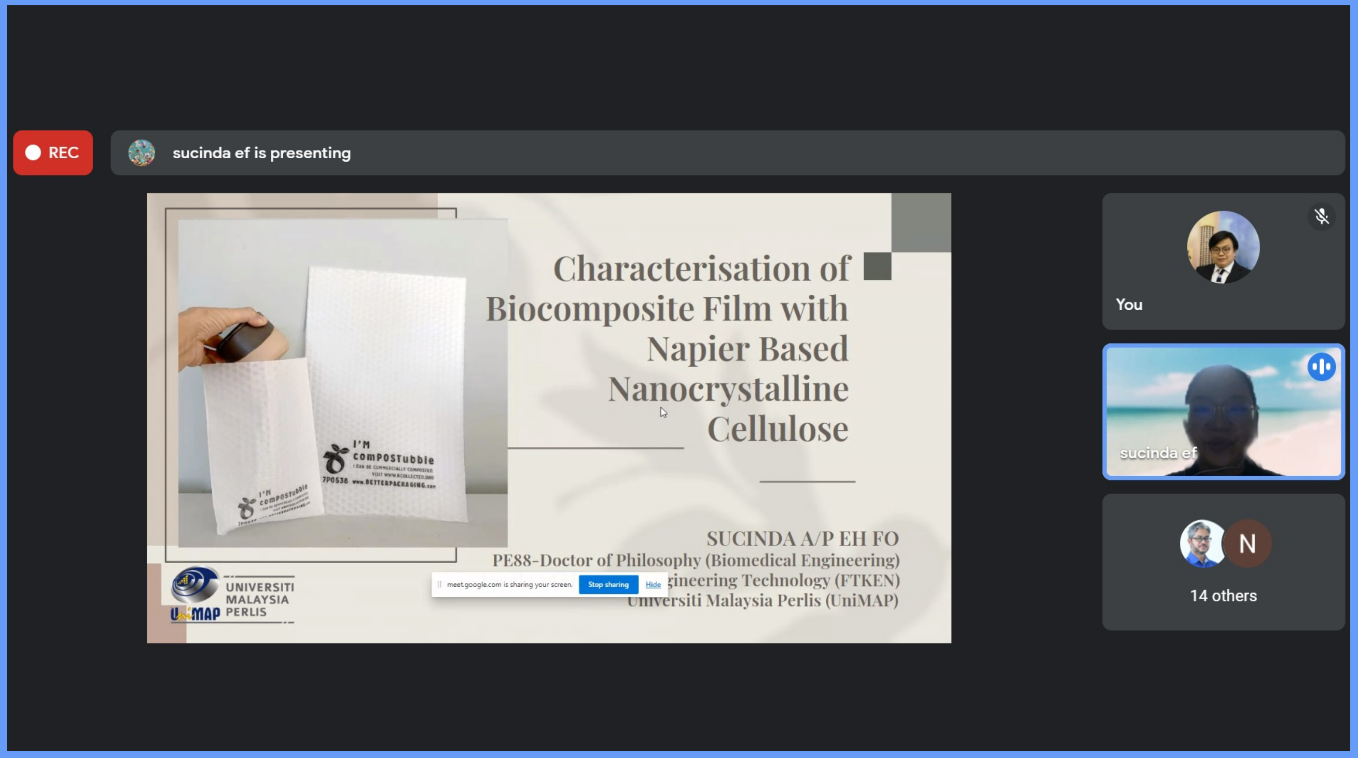The width and height of the screenshot is (1358, 758).
Task: Click the 'N' initial avatar circle
Action: coord(1247,543)
